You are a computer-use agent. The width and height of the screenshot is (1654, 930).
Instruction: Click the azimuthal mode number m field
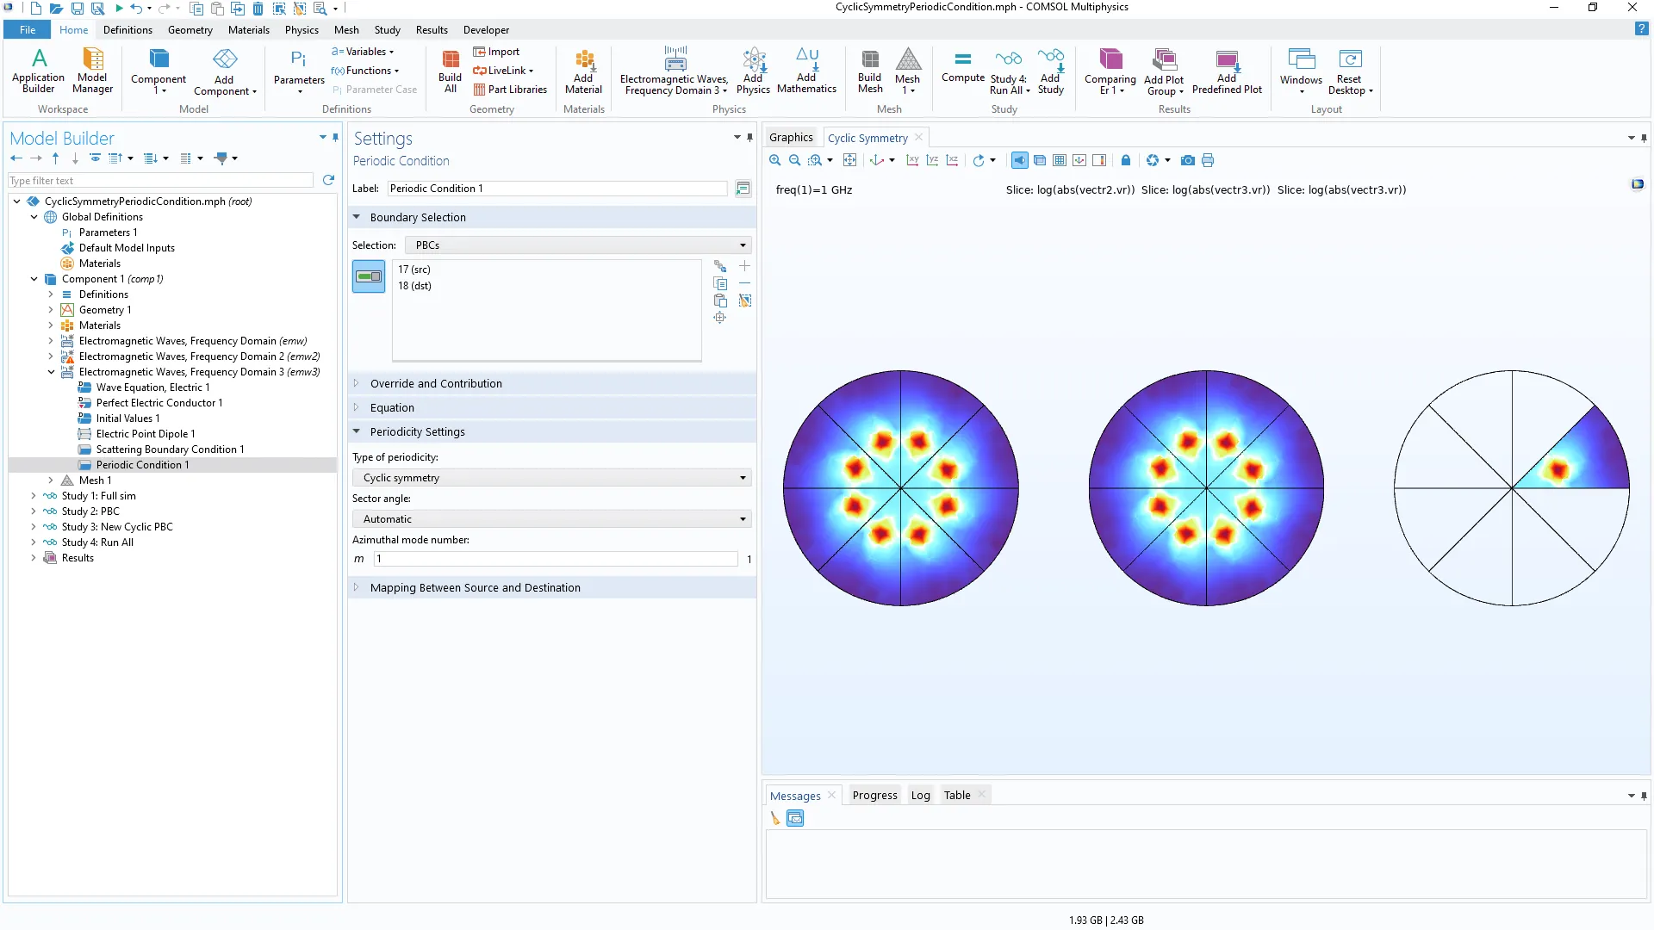555,559
